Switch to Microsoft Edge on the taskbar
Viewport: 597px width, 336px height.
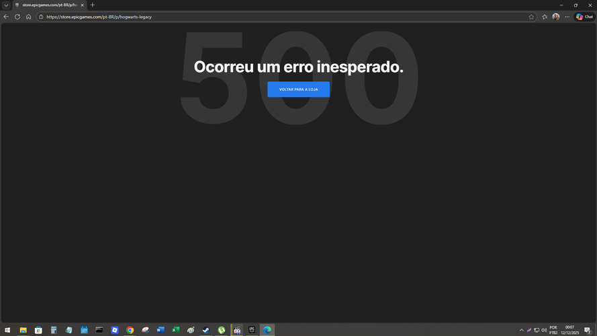click(x=267, y=330)
